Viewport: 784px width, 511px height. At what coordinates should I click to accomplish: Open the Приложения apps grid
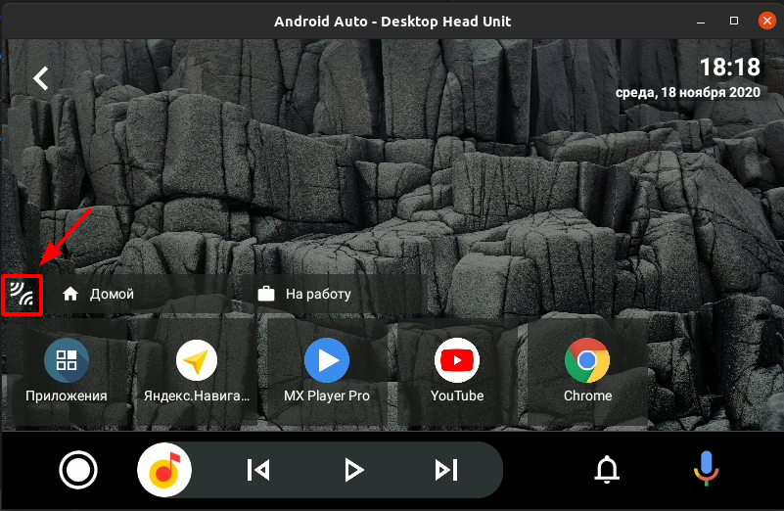67,372
